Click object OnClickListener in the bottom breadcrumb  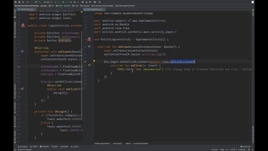coord(137,143)
